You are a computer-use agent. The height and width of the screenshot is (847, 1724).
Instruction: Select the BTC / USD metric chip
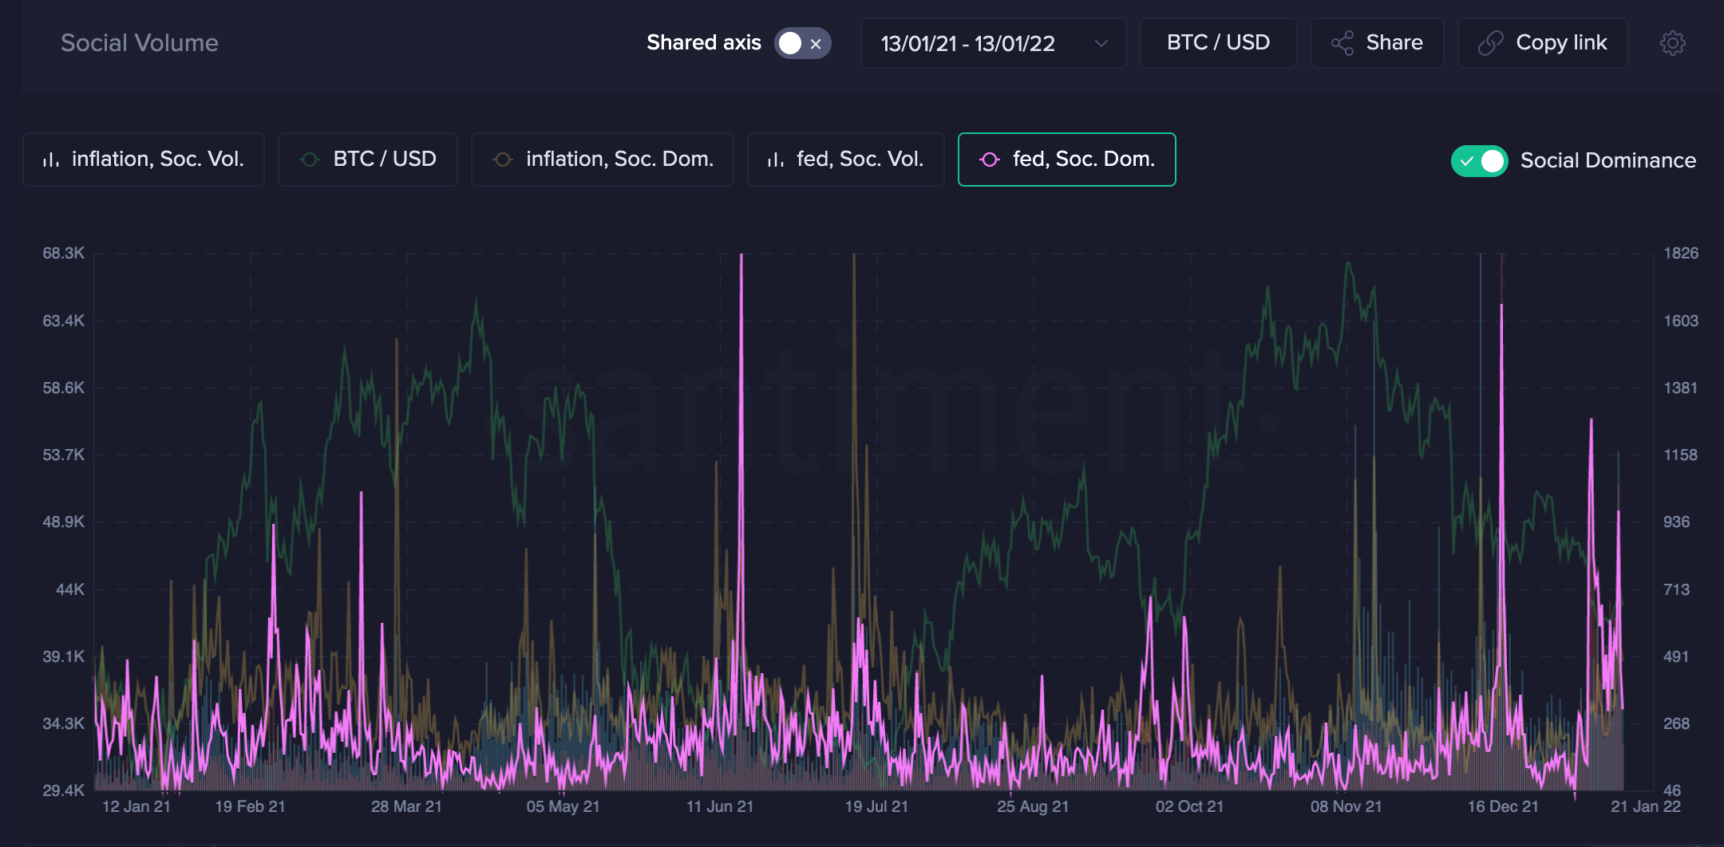[368, 160]
